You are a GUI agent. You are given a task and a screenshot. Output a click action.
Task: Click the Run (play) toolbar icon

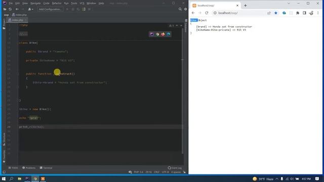[67, 9]
